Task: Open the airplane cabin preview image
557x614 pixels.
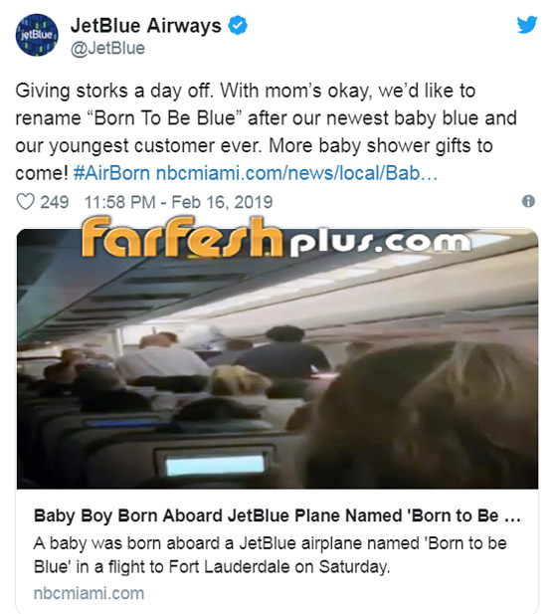Action: pyautogui.click(x=278, y=358)
